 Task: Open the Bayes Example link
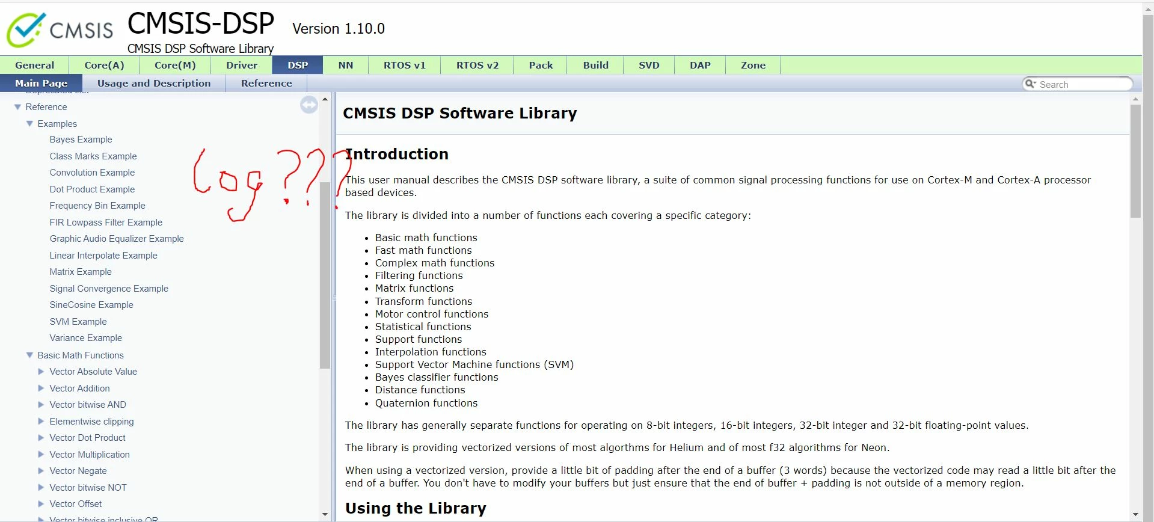81,140
